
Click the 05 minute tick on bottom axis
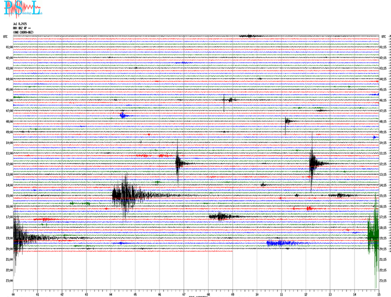(x=135, y=294)
